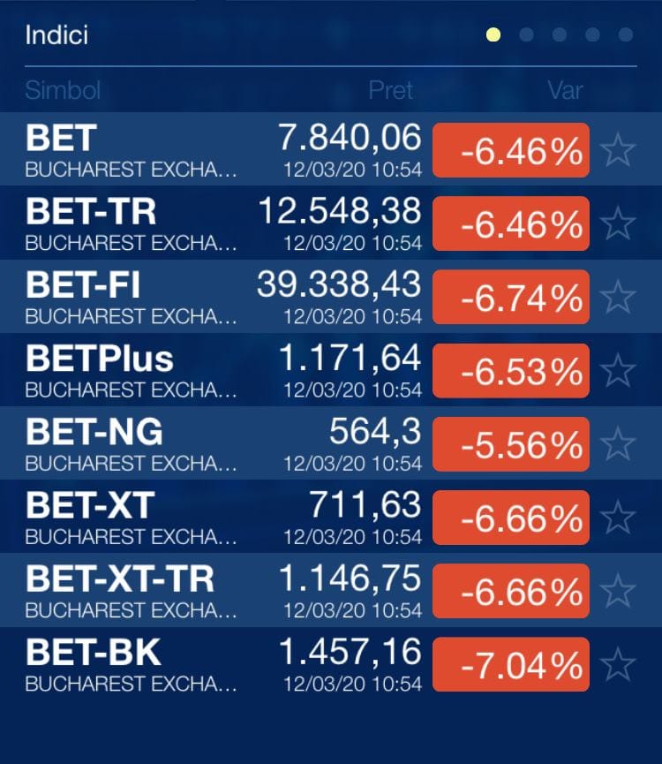Sort list by Var column header
Image resolution: width=662 pixels, height=764 pixels.
click(565, 90)
